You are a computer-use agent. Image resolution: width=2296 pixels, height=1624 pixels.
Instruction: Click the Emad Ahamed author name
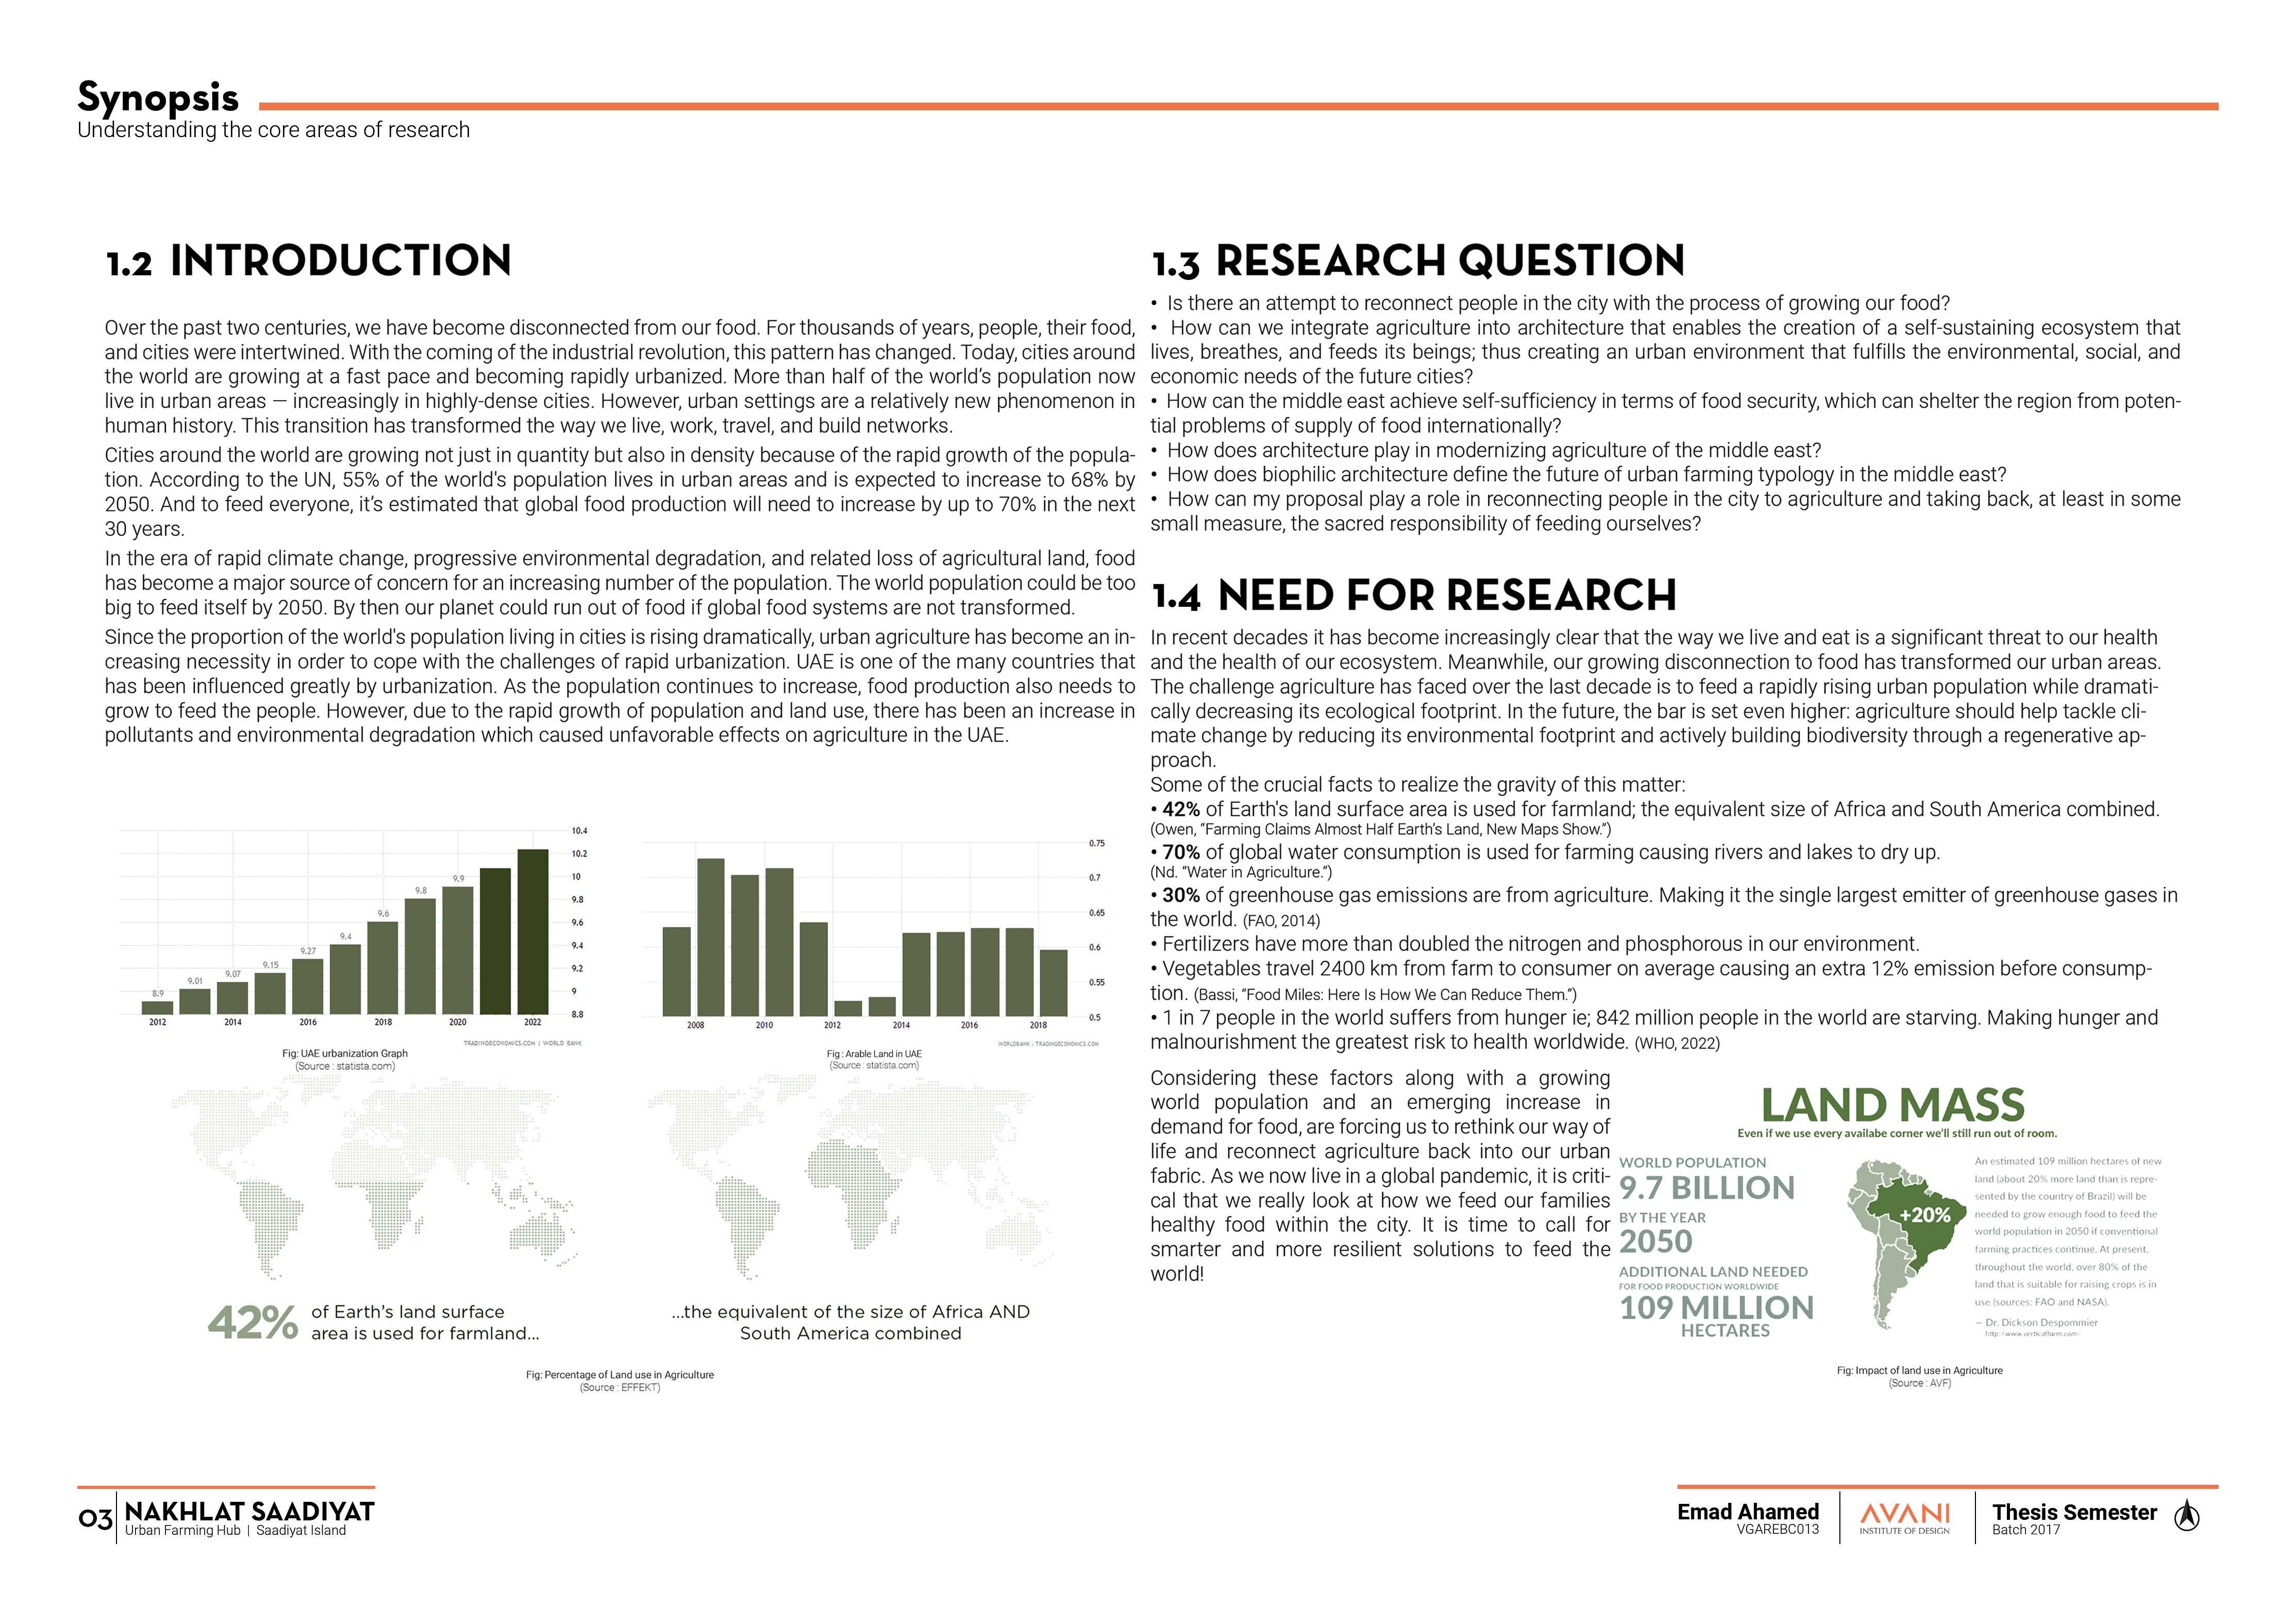click(1747, 1511)
